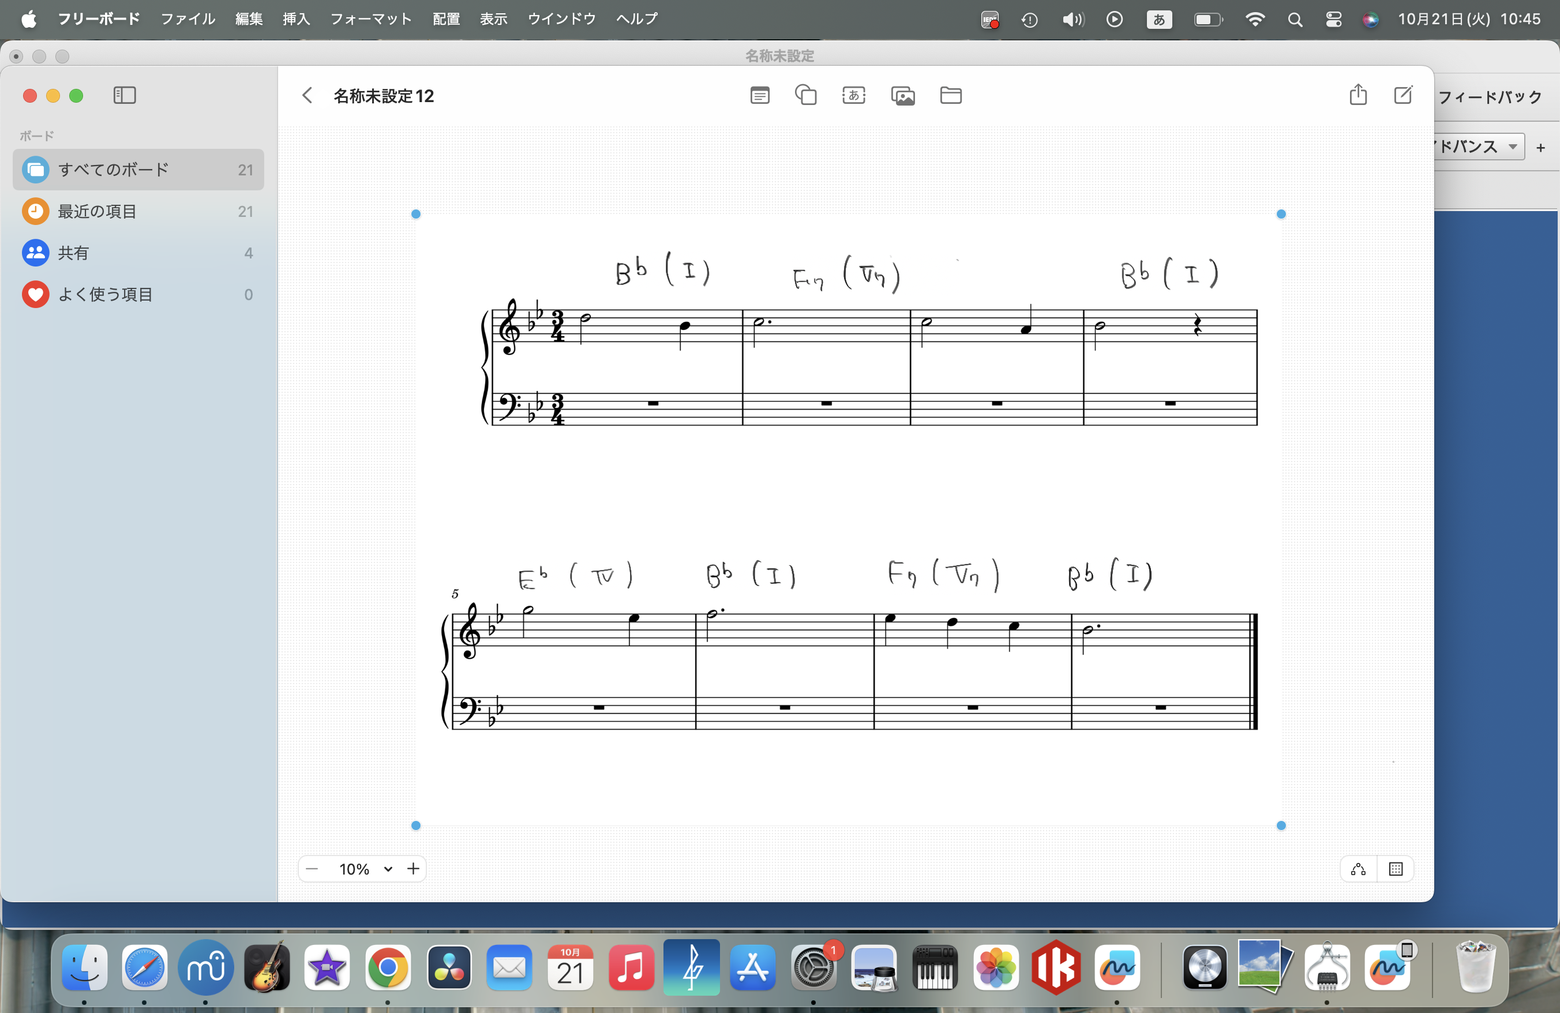Select 最近の項目 in sidebar
Image resolution: width=1560 pixels, height=1013 pixels.
[x=97, y=212]
